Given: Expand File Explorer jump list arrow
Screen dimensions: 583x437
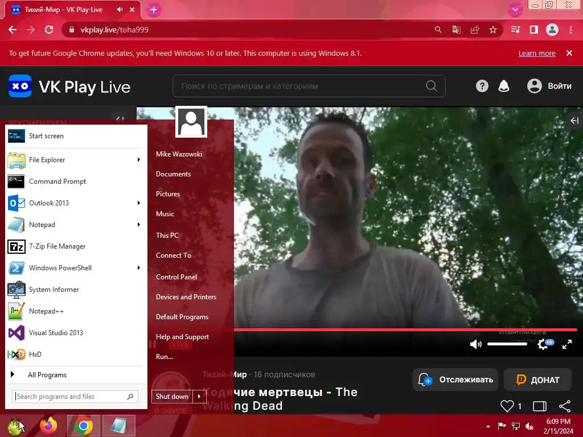Looking at the screenshot, I should 139,160.
